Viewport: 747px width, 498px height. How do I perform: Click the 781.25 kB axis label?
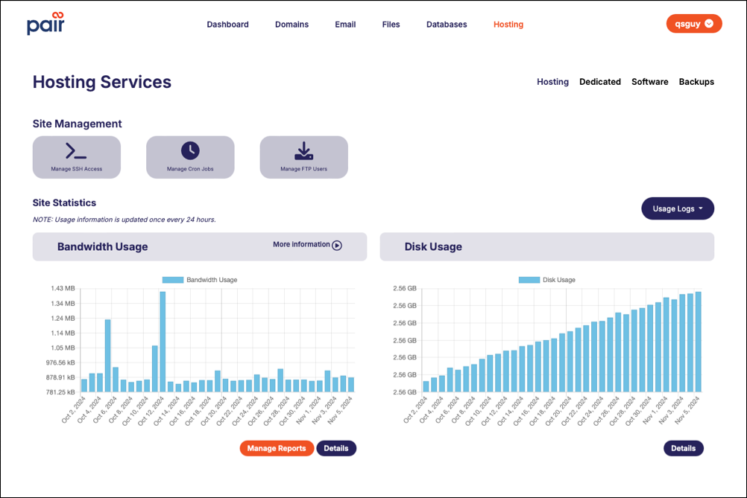(60, 392)
